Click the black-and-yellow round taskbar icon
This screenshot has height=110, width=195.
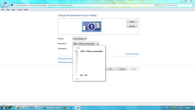pyautogui.click(x=64, y=108)
